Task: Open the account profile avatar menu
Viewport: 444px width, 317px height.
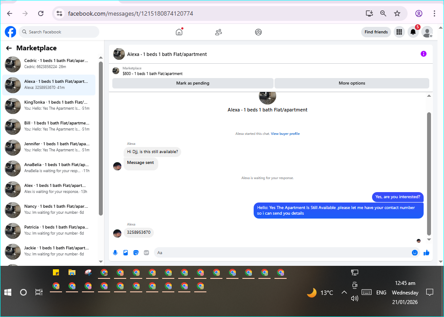Action: pos(427,32)
